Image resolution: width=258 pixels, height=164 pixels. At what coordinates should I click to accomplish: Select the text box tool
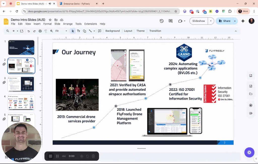pos(79,31)
